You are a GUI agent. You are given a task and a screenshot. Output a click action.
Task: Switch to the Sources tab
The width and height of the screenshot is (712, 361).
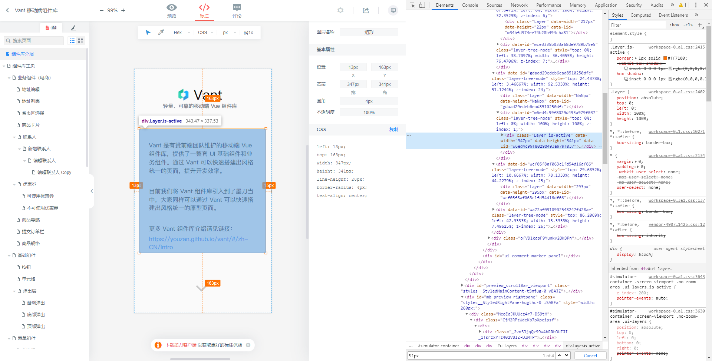494,5
